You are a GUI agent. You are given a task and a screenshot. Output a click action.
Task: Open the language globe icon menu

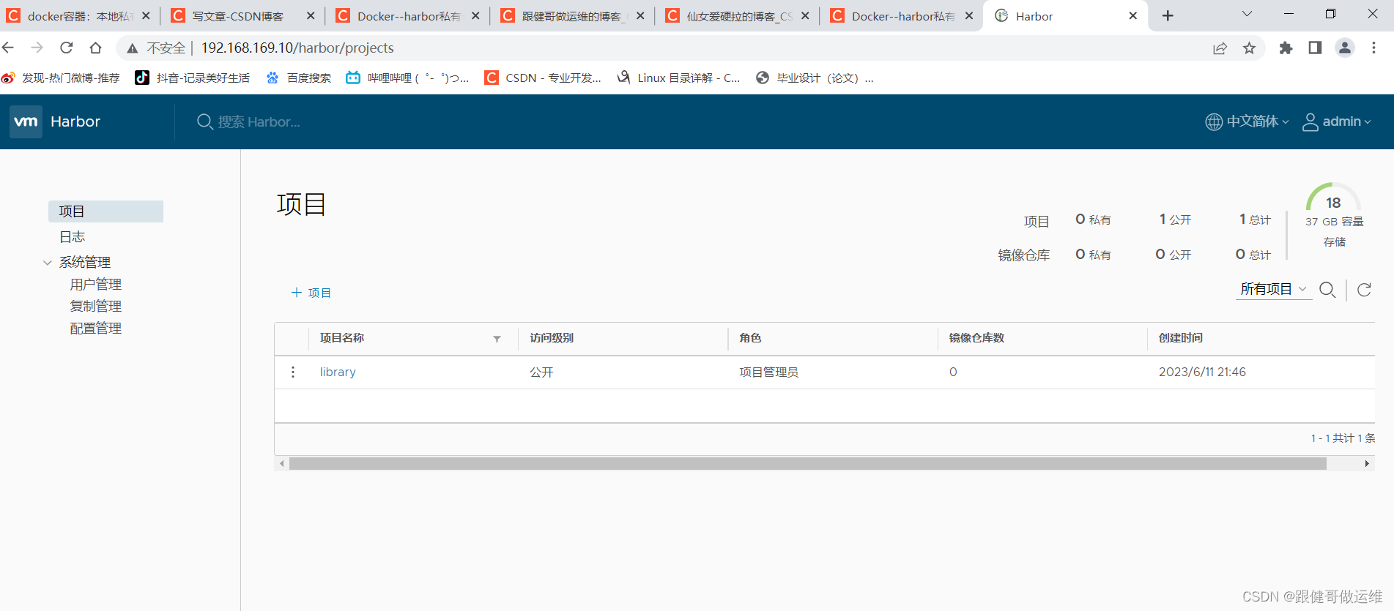1214,121
